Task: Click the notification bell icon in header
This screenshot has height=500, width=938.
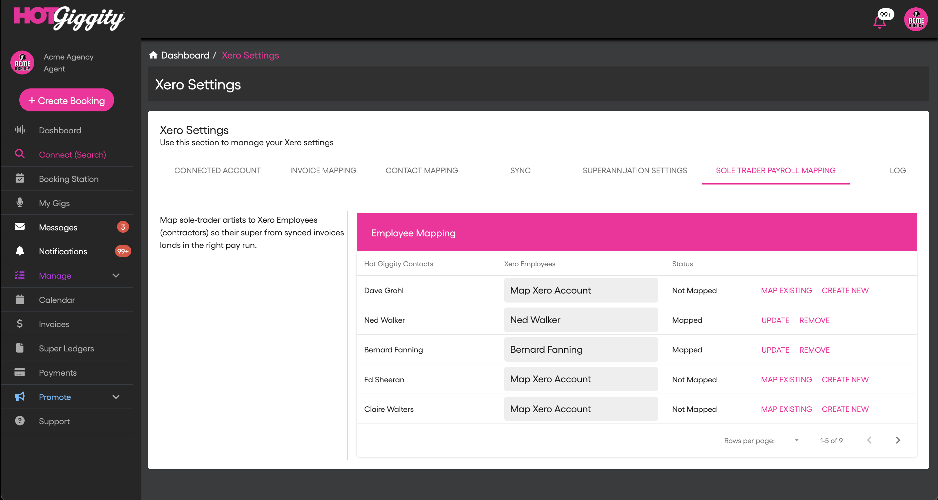Action: [x=879, y=22]
